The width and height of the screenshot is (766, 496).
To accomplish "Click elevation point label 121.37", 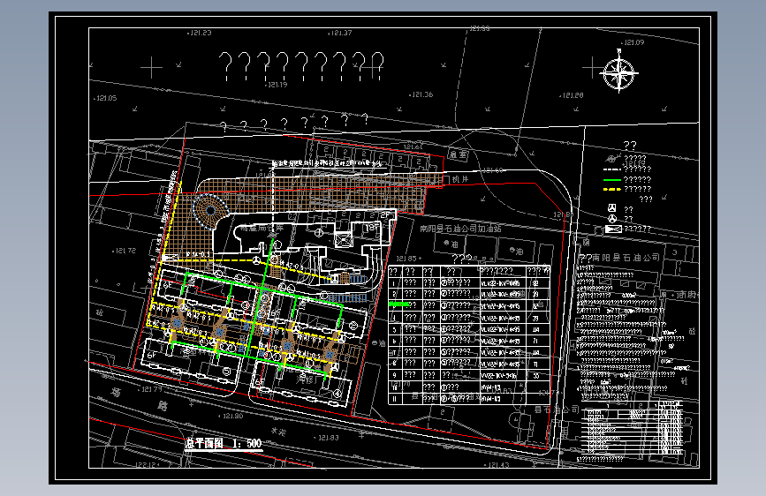I will tap(340, 33).
